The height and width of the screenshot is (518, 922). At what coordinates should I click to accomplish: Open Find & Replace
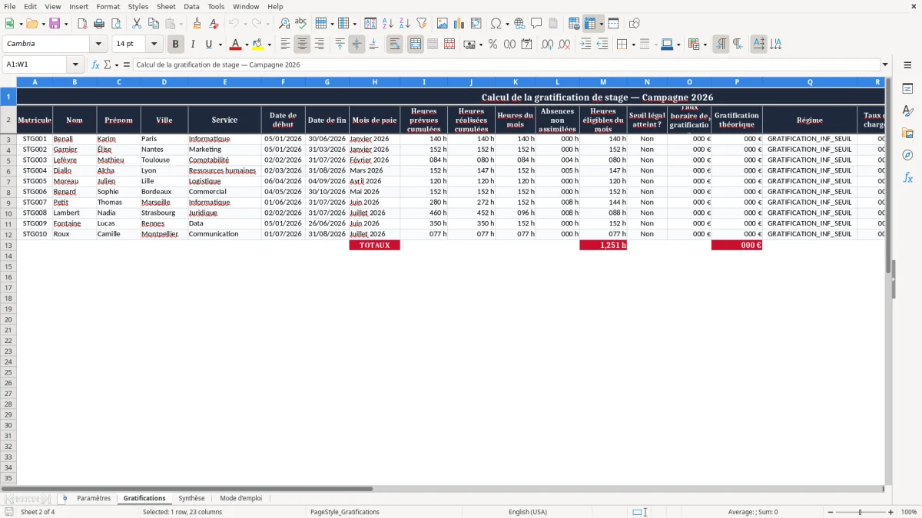(284, 24)
